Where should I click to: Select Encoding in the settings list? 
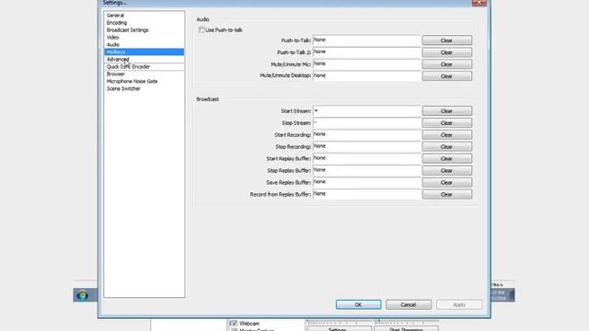[x=144, y=22]
